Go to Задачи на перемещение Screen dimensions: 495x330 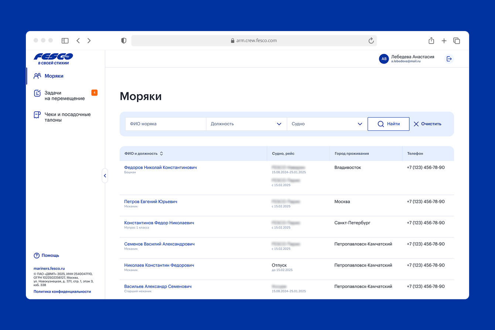coord(65,96)
